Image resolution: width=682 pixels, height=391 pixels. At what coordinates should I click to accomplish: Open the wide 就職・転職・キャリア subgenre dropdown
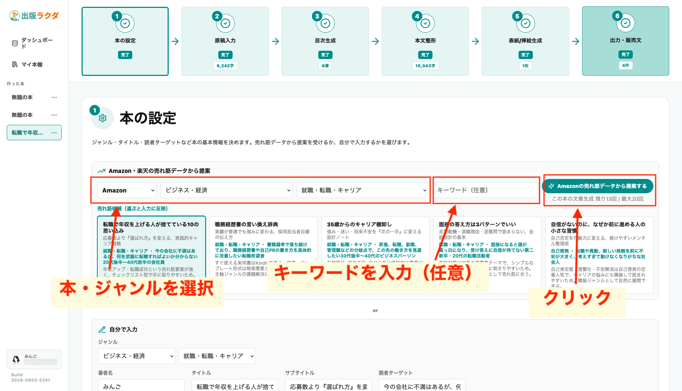coord(362,190)
